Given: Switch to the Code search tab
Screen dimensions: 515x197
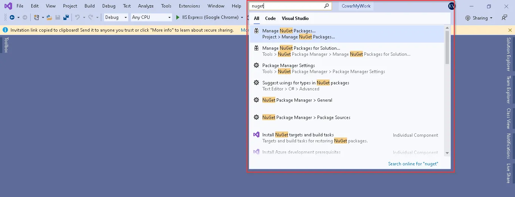Looking at the screenshot, I should pyautogui.click(x=270, y=18).
